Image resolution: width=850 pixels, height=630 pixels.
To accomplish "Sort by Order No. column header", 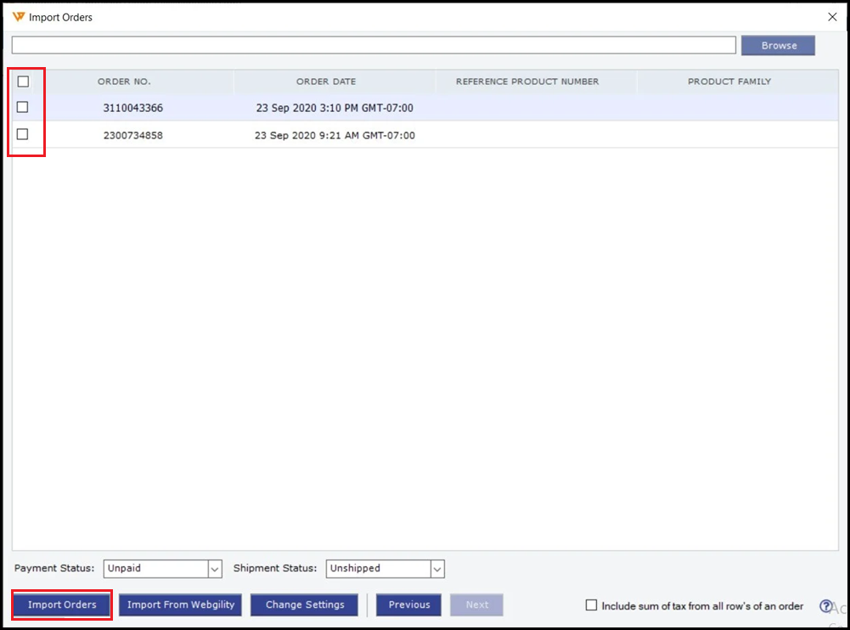I will pyautogui.click(x=124, y=82).
